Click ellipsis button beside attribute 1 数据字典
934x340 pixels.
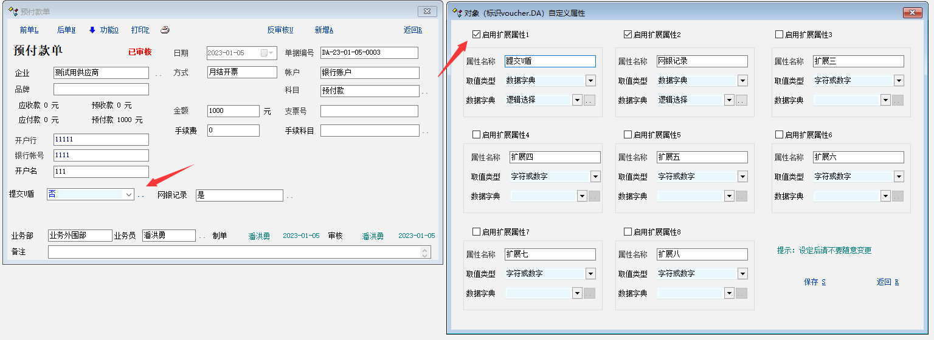[589, 100]
